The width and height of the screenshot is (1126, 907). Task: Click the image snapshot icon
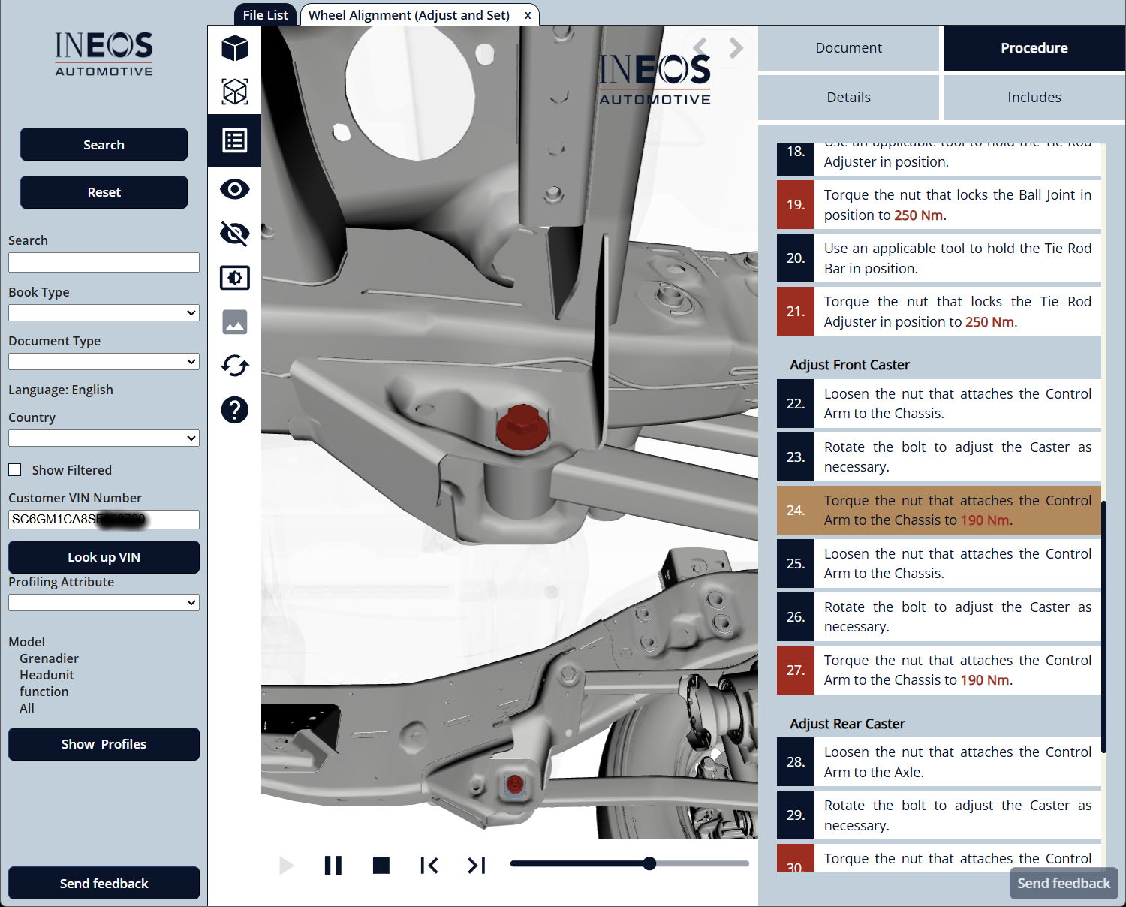coord(235,322)
